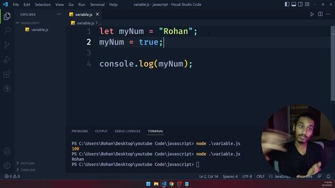Click line number 1 in the gutter
This screenshot has height=188, width=335.
coord(88,31)
